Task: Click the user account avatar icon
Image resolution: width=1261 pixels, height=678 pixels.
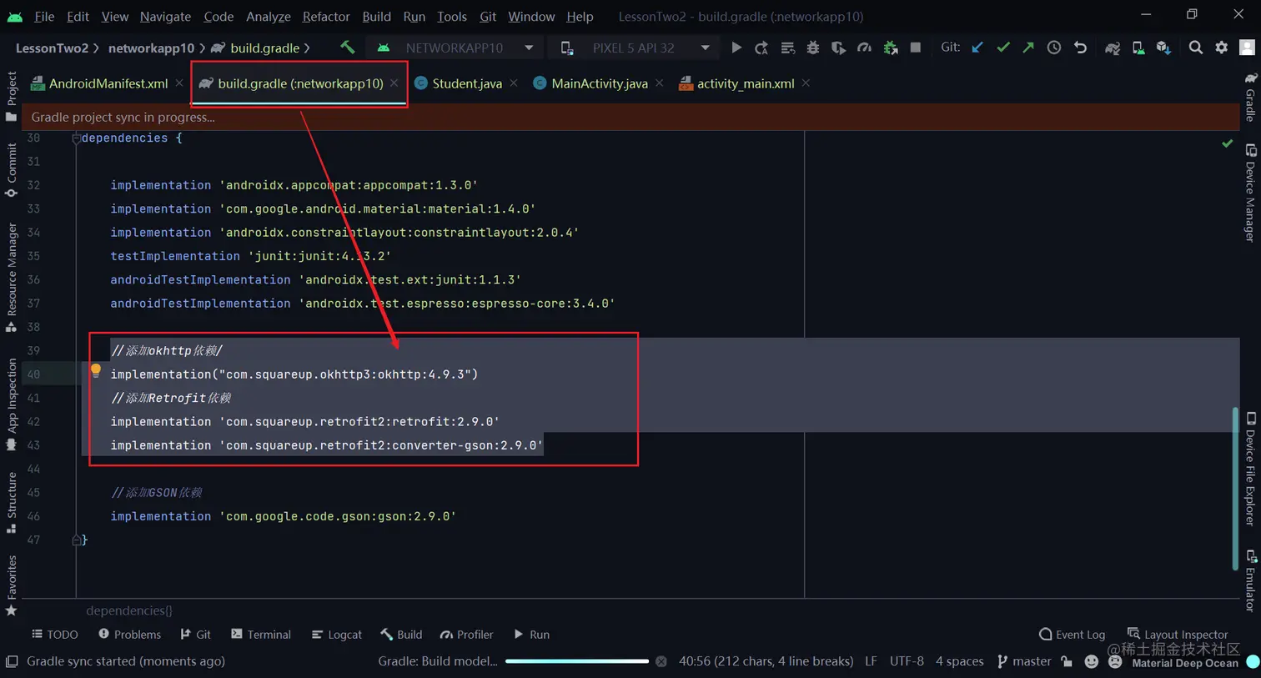Action: point(1248,48)
